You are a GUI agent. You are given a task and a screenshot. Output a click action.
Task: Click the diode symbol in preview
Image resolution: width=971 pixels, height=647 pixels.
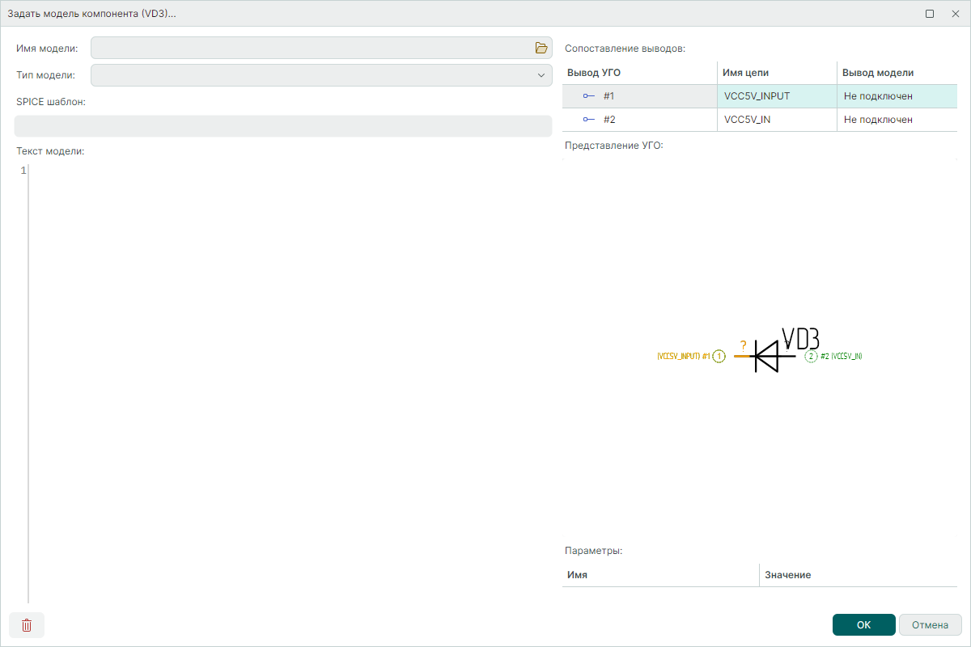[x=765, y=356]
